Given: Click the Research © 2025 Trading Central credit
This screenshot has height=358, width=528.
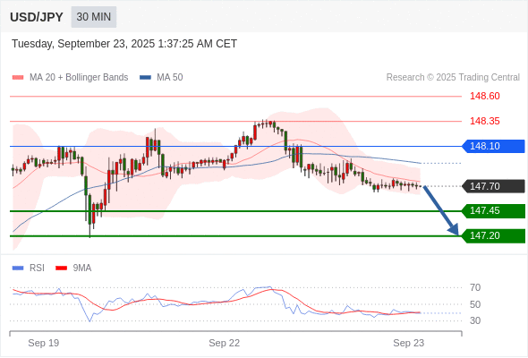Looking at the screenshot, I should 453,78.
